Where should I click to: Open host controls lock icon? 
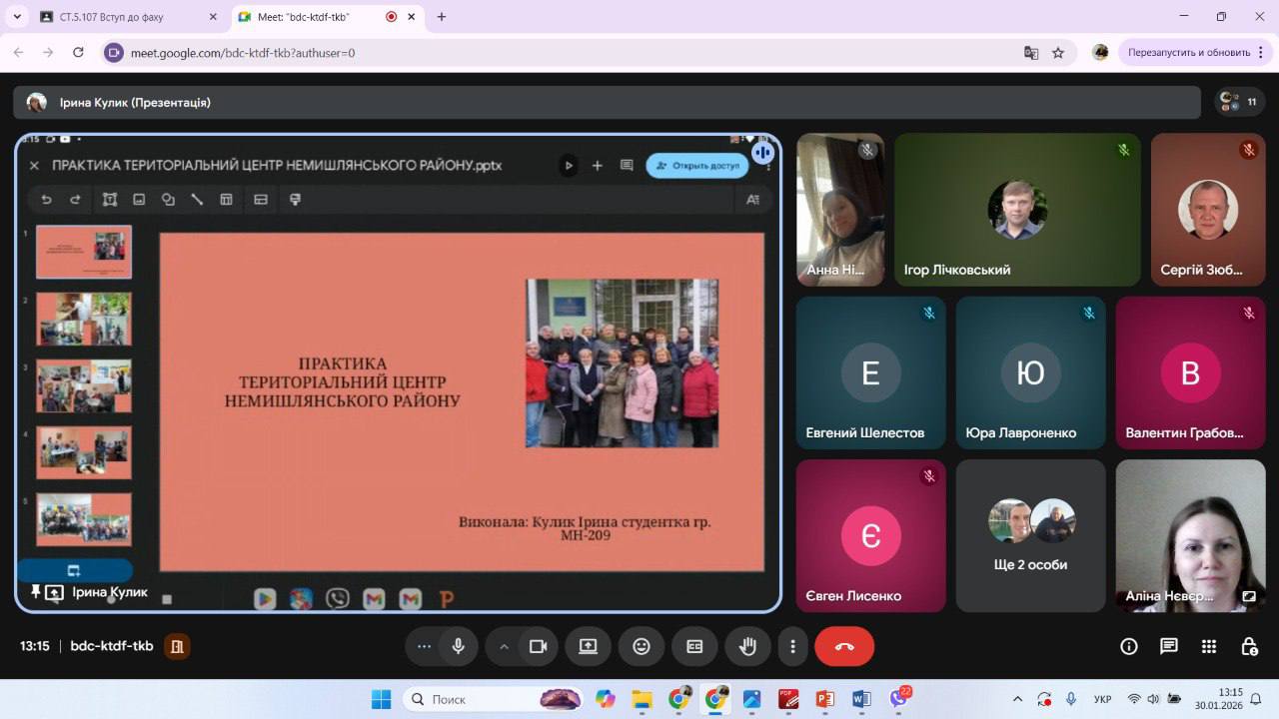tap(1249, 646)
